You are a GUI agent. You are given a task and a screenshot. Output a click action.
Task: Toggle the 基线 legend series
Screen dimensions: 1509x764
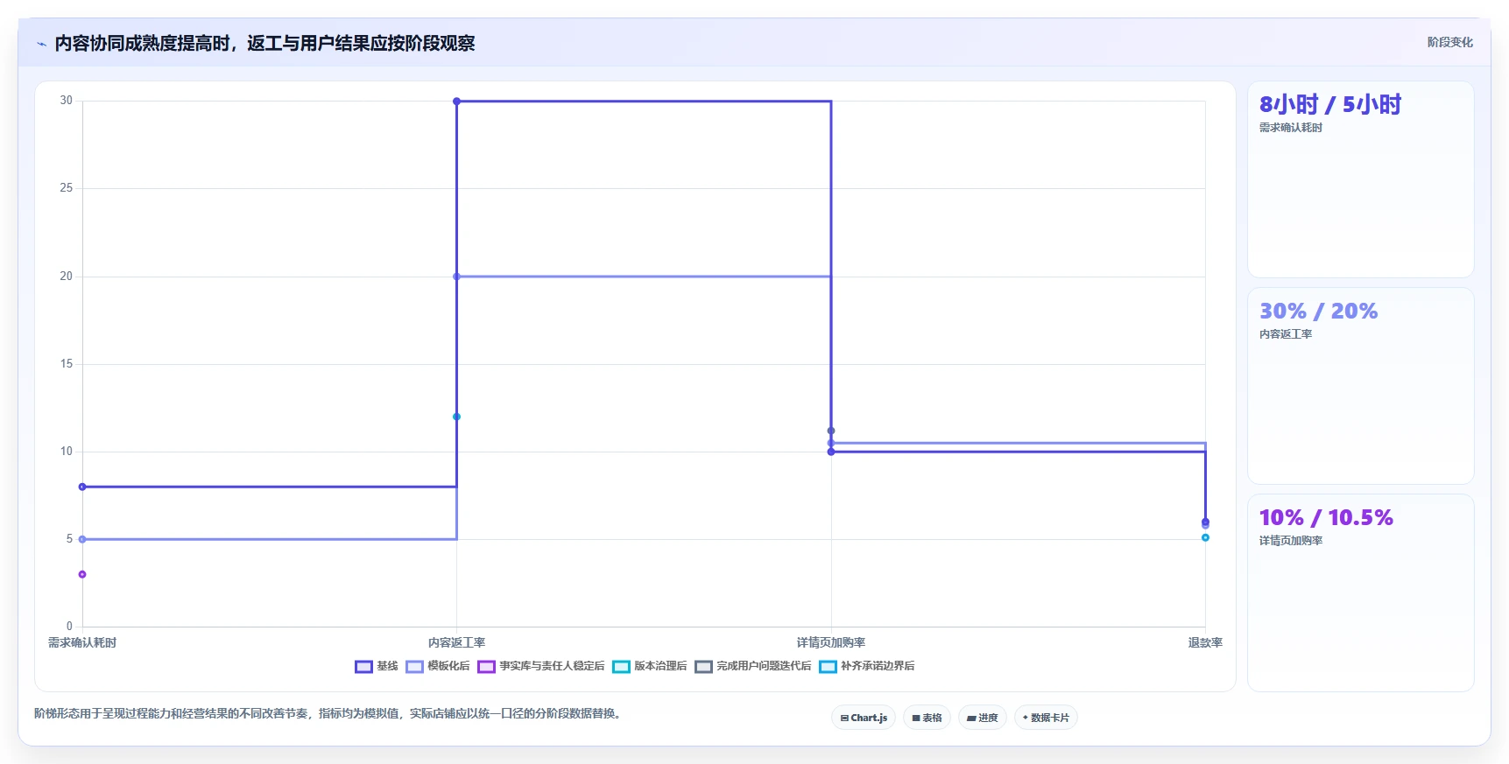(377, 666)
